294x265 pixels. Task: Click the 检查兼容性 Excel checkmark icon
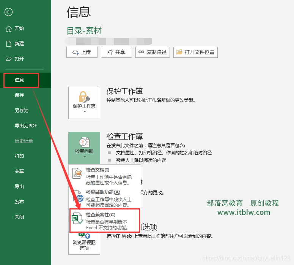[77, 218]
